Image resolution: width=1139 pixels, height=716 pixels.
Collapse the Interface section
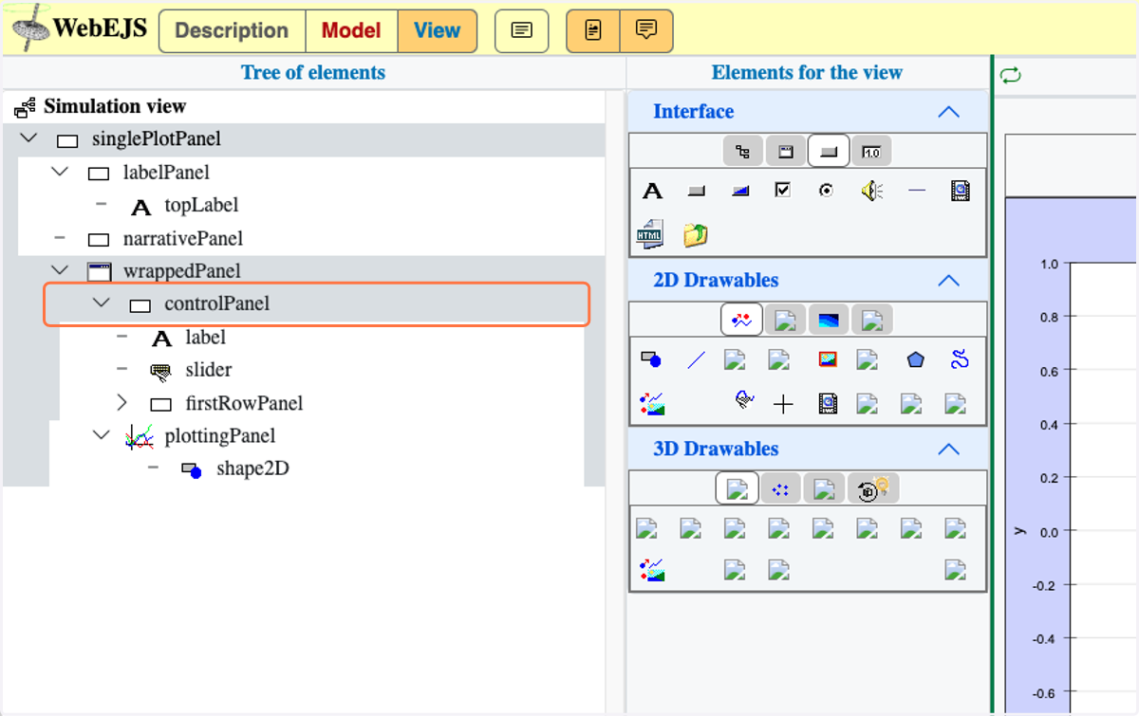tap(948, 112)
